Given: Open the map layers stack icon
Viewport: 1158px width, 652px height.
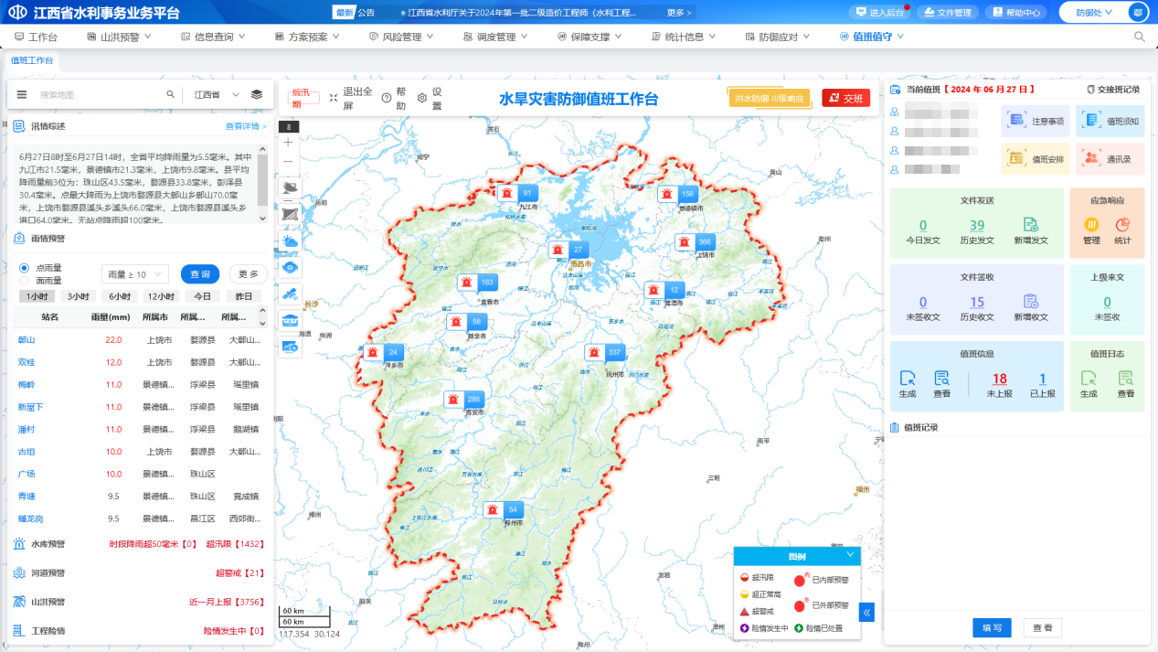Looking at the screenshot, I should point(257,94).
